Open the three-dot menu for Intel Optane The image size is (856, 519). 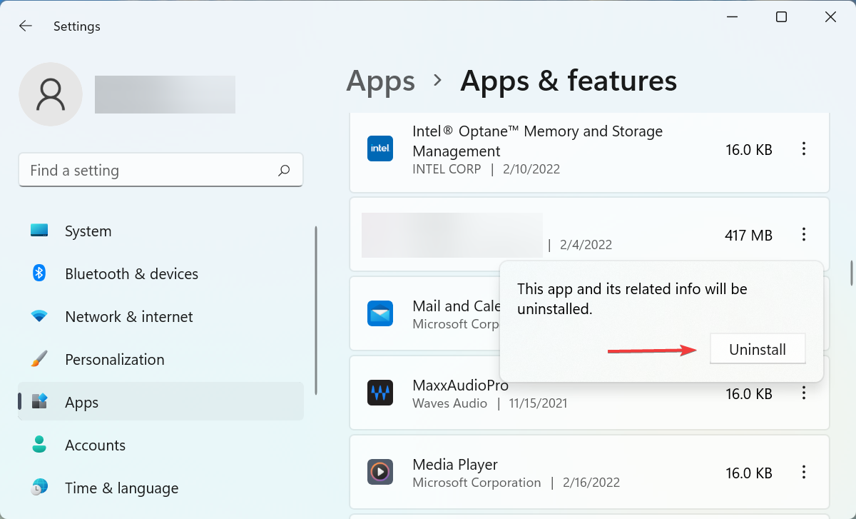pos(804,148)
